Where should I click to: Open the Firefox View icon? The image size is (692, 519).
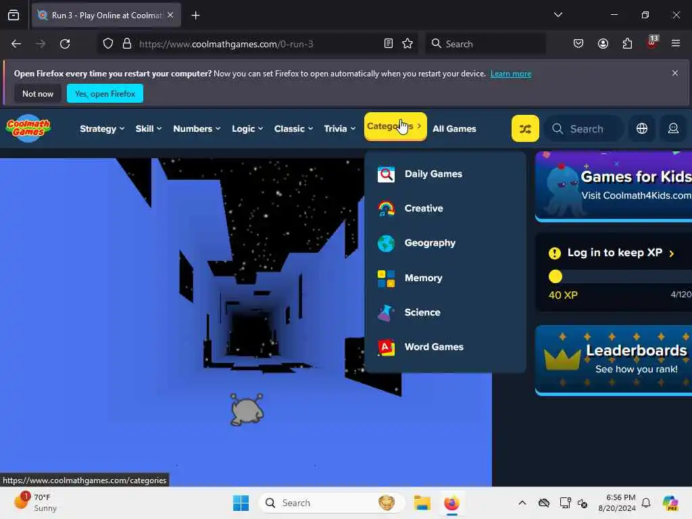(14, 16)
